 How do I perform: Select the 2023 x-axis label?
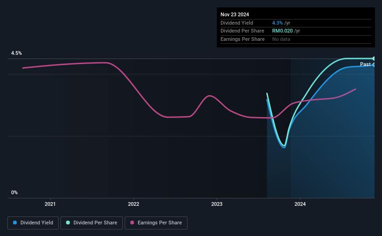[217, 204]
